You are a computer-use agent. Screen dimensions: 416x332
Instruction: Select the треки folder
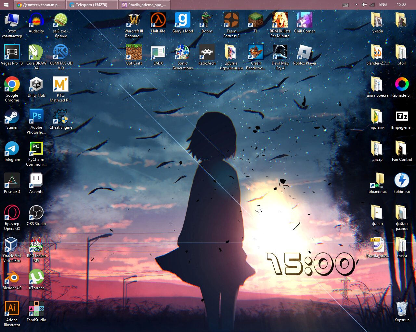point(402,248)
